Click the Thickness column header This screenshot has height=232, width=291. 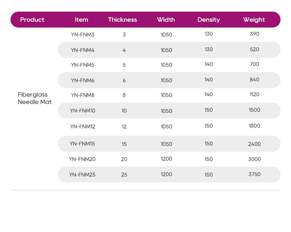(123, 20)
